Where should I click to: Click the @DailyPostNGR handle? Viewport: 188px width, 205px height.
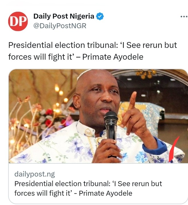pyautogui.click(x=60, y=26)
